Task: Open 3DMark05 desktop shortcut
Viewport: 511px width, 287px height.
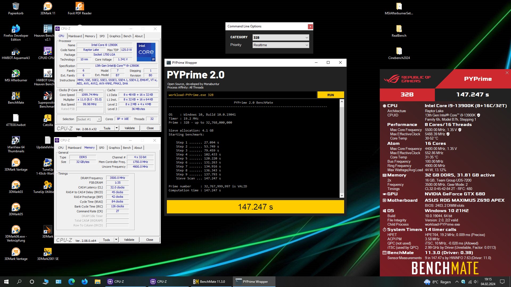Action: [x=16, y=209]
